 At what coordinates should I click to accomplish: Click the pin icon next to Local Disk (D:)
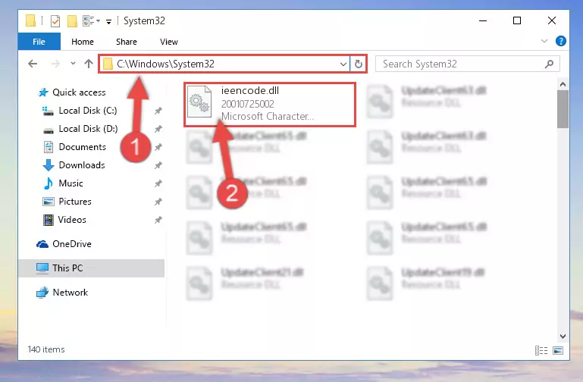pos(158,129)
